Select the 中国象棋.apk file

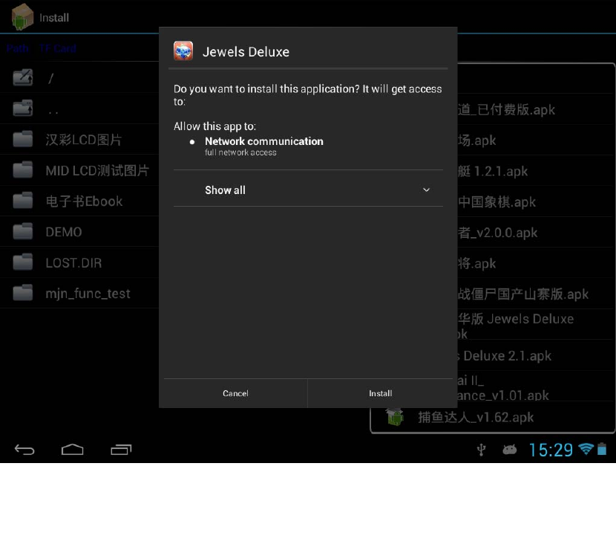[x=497, y=201]
